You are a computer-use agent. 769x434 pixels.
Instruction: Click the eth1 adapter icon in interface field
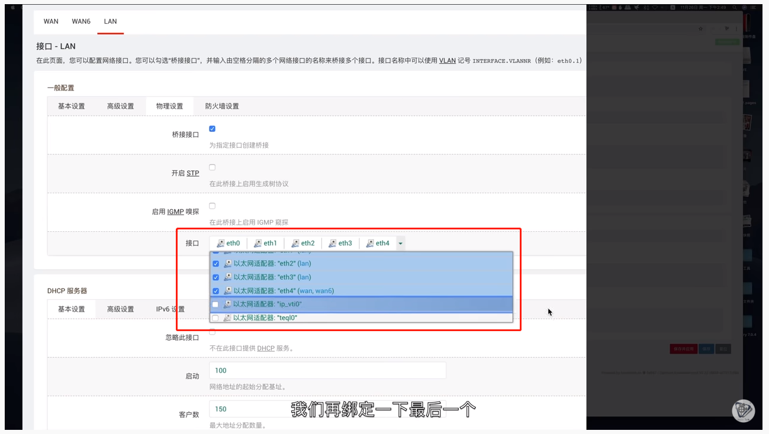[258, 243]
